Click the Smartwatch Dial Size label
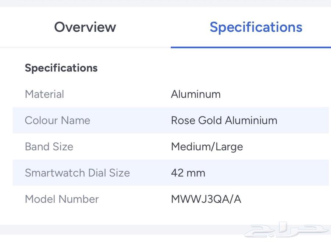Image resolution: width=331 pixels, height=242 pixels. [x=77, y=173]
